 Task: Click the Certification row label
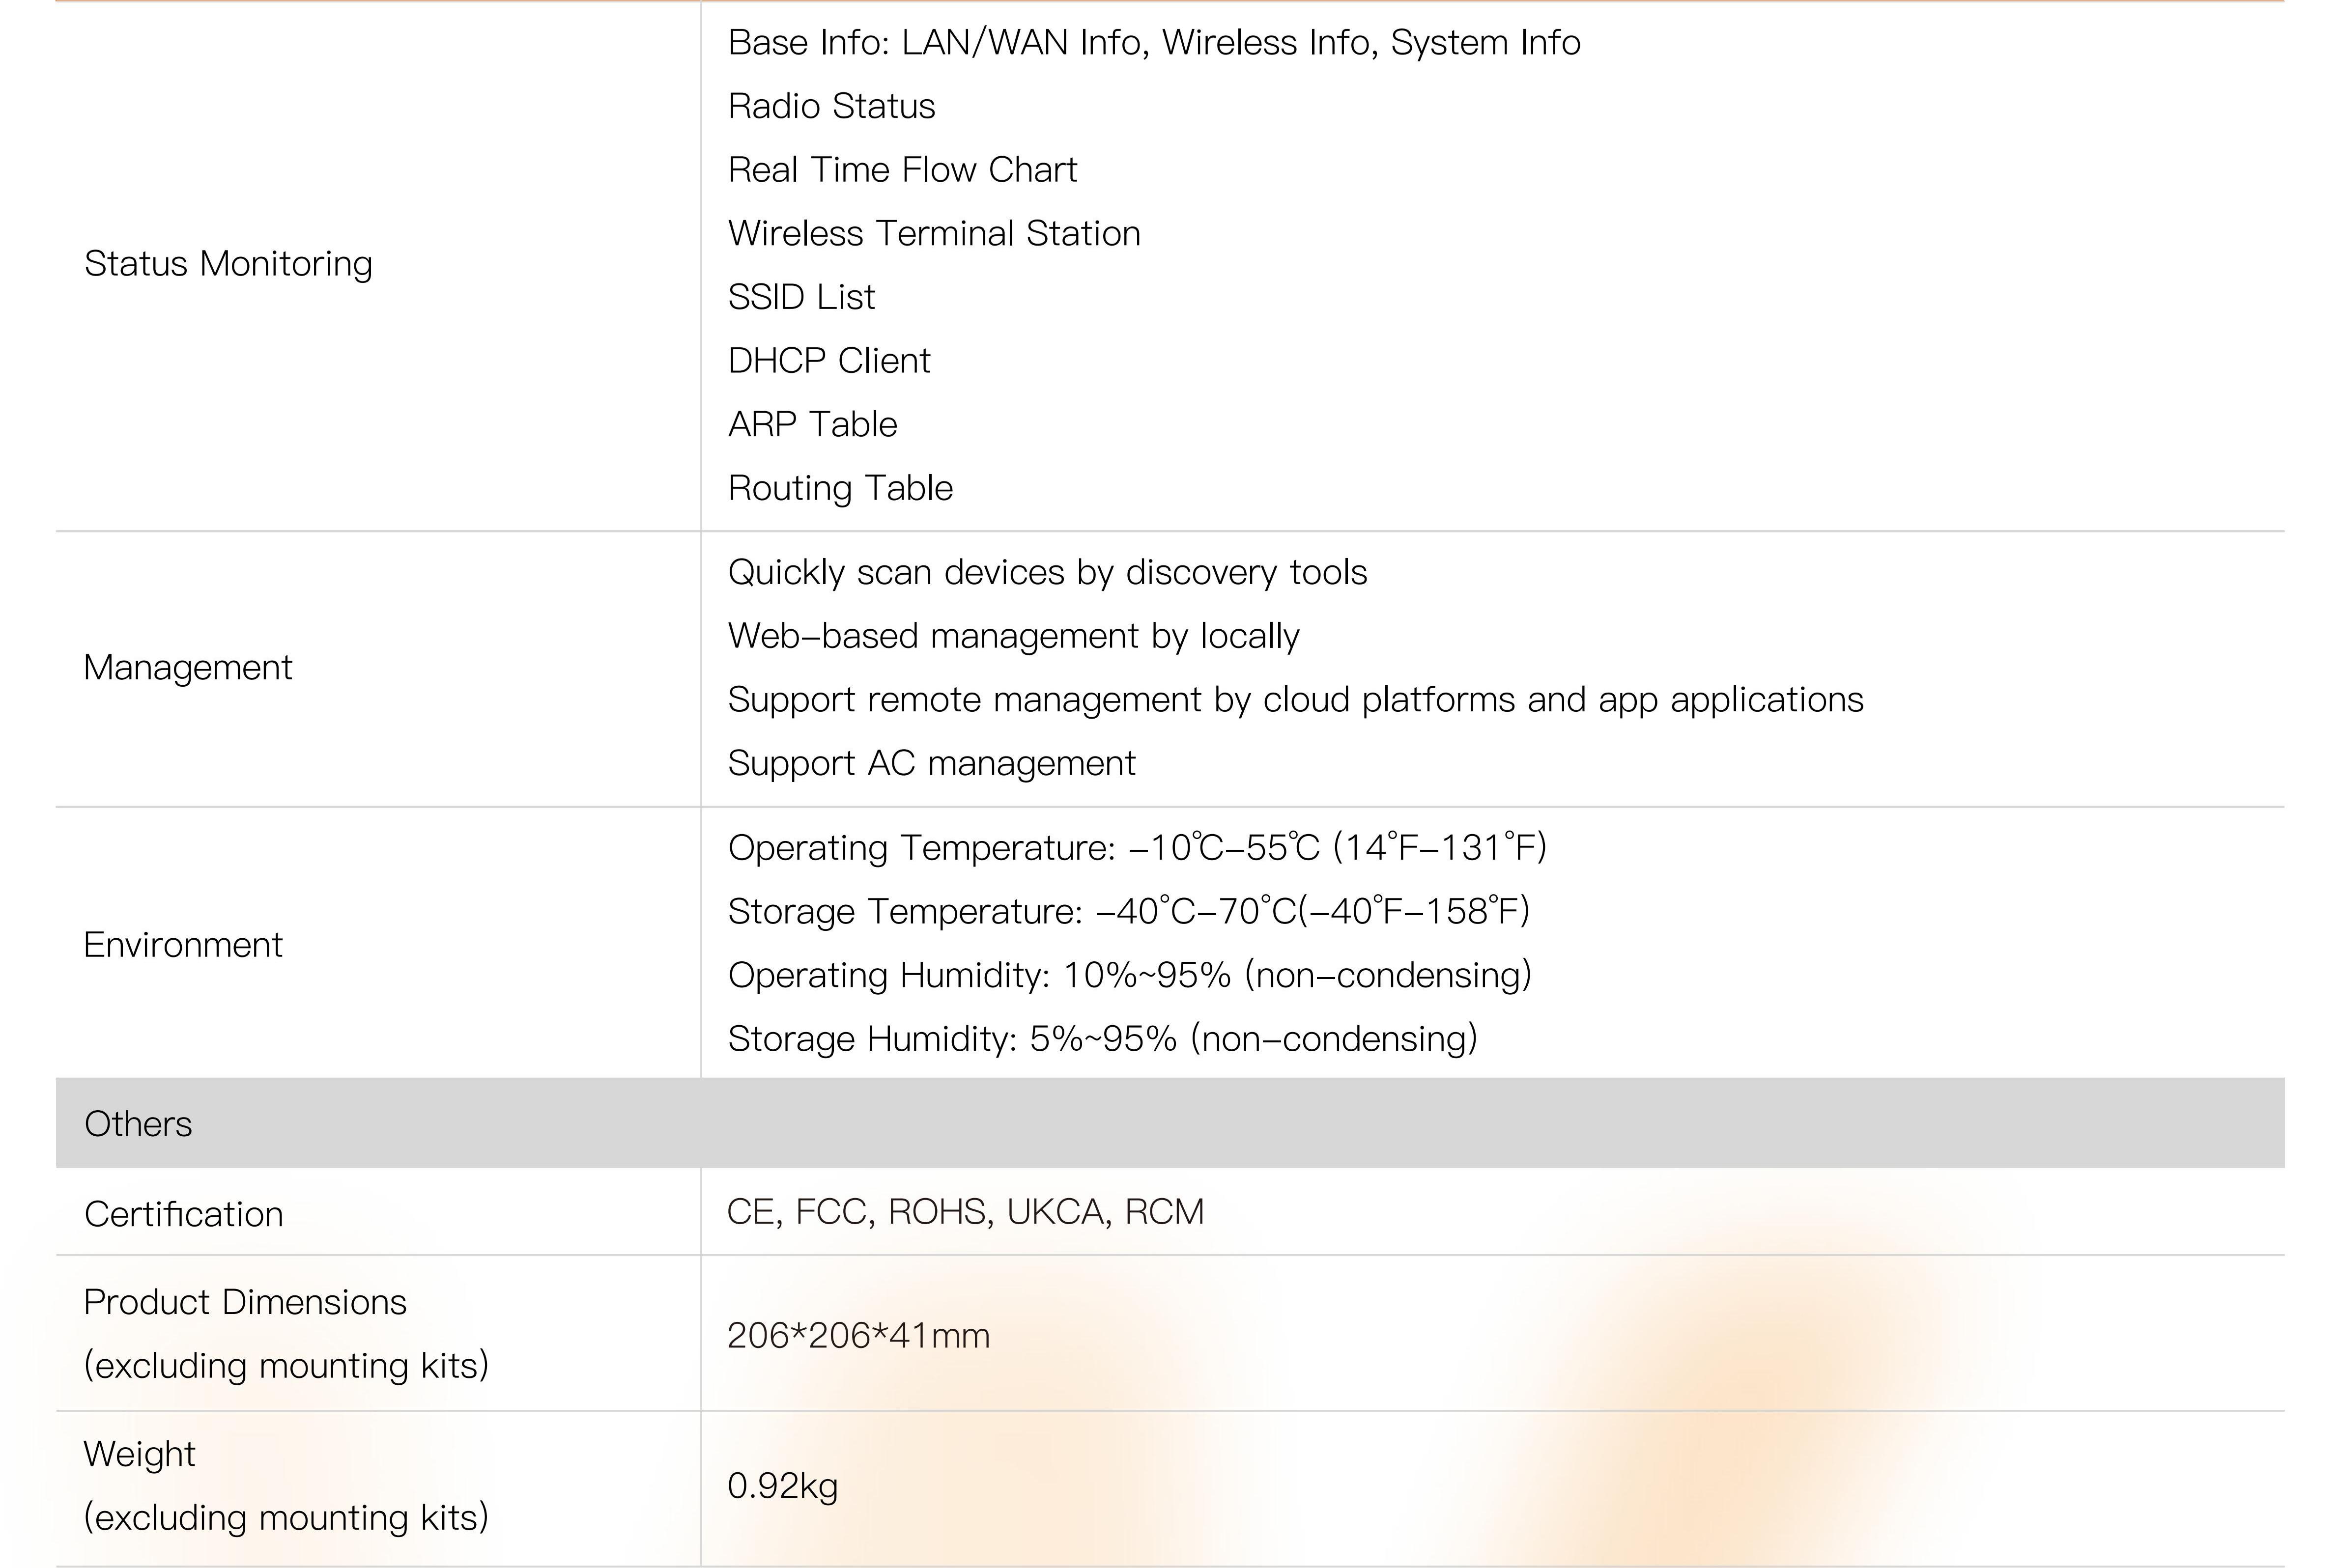tap(184, 1214)
